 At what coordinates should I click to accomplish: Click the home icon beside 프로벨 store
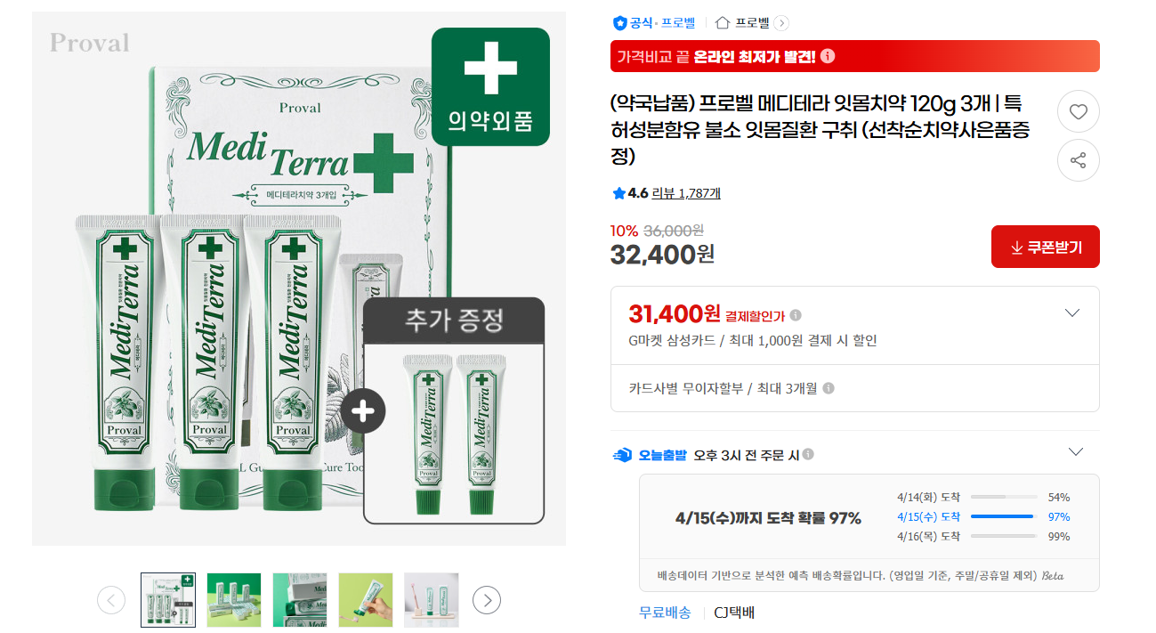click(722, 23)
